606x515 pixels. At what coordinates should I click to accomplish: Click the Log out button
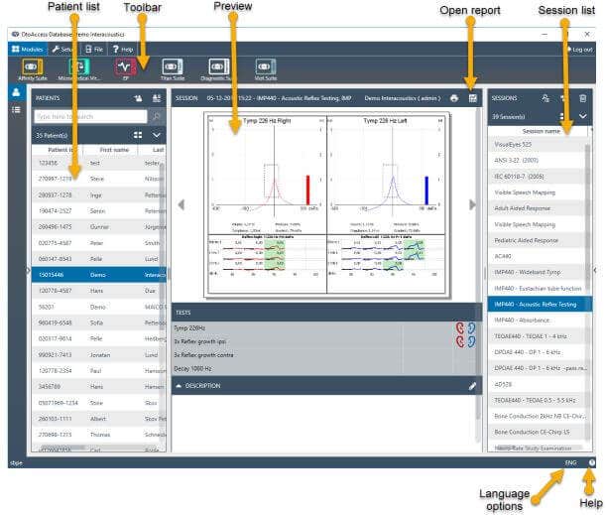pos(579,50)
